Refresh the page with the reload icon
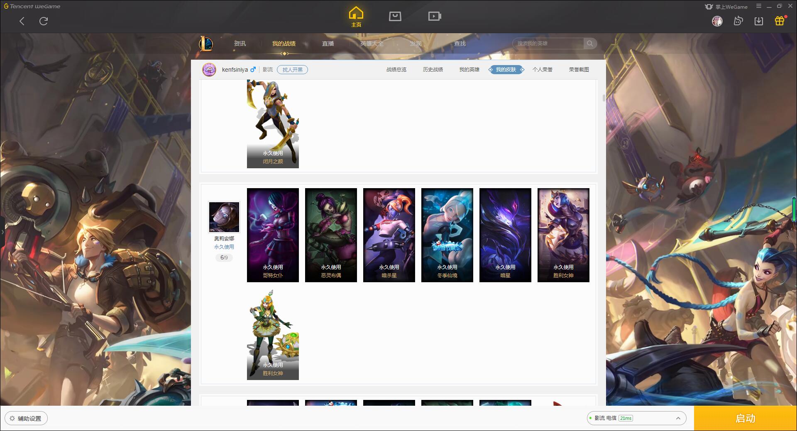Viewport: 797px width, 431px height. pyautogui.click(x=44, y=21)
